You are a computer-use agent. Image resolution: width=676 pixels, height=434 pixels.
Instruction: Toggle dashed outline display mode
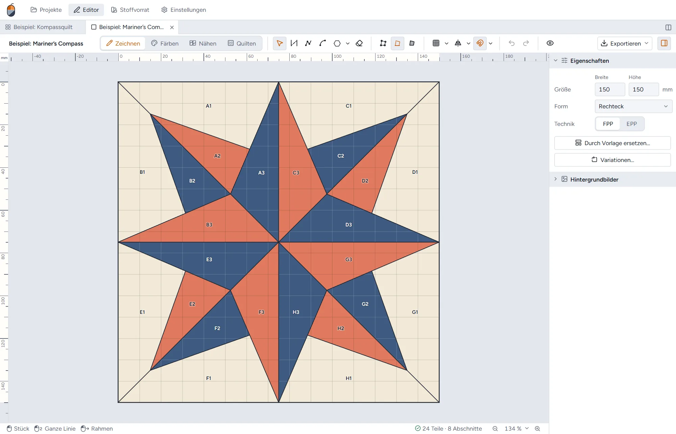coord(397,43)
